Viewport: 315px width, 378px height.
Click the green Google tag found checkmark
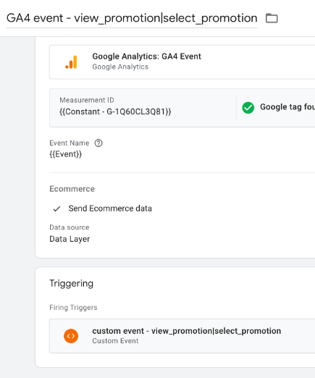pyautogui.click(x=248, y=107)
